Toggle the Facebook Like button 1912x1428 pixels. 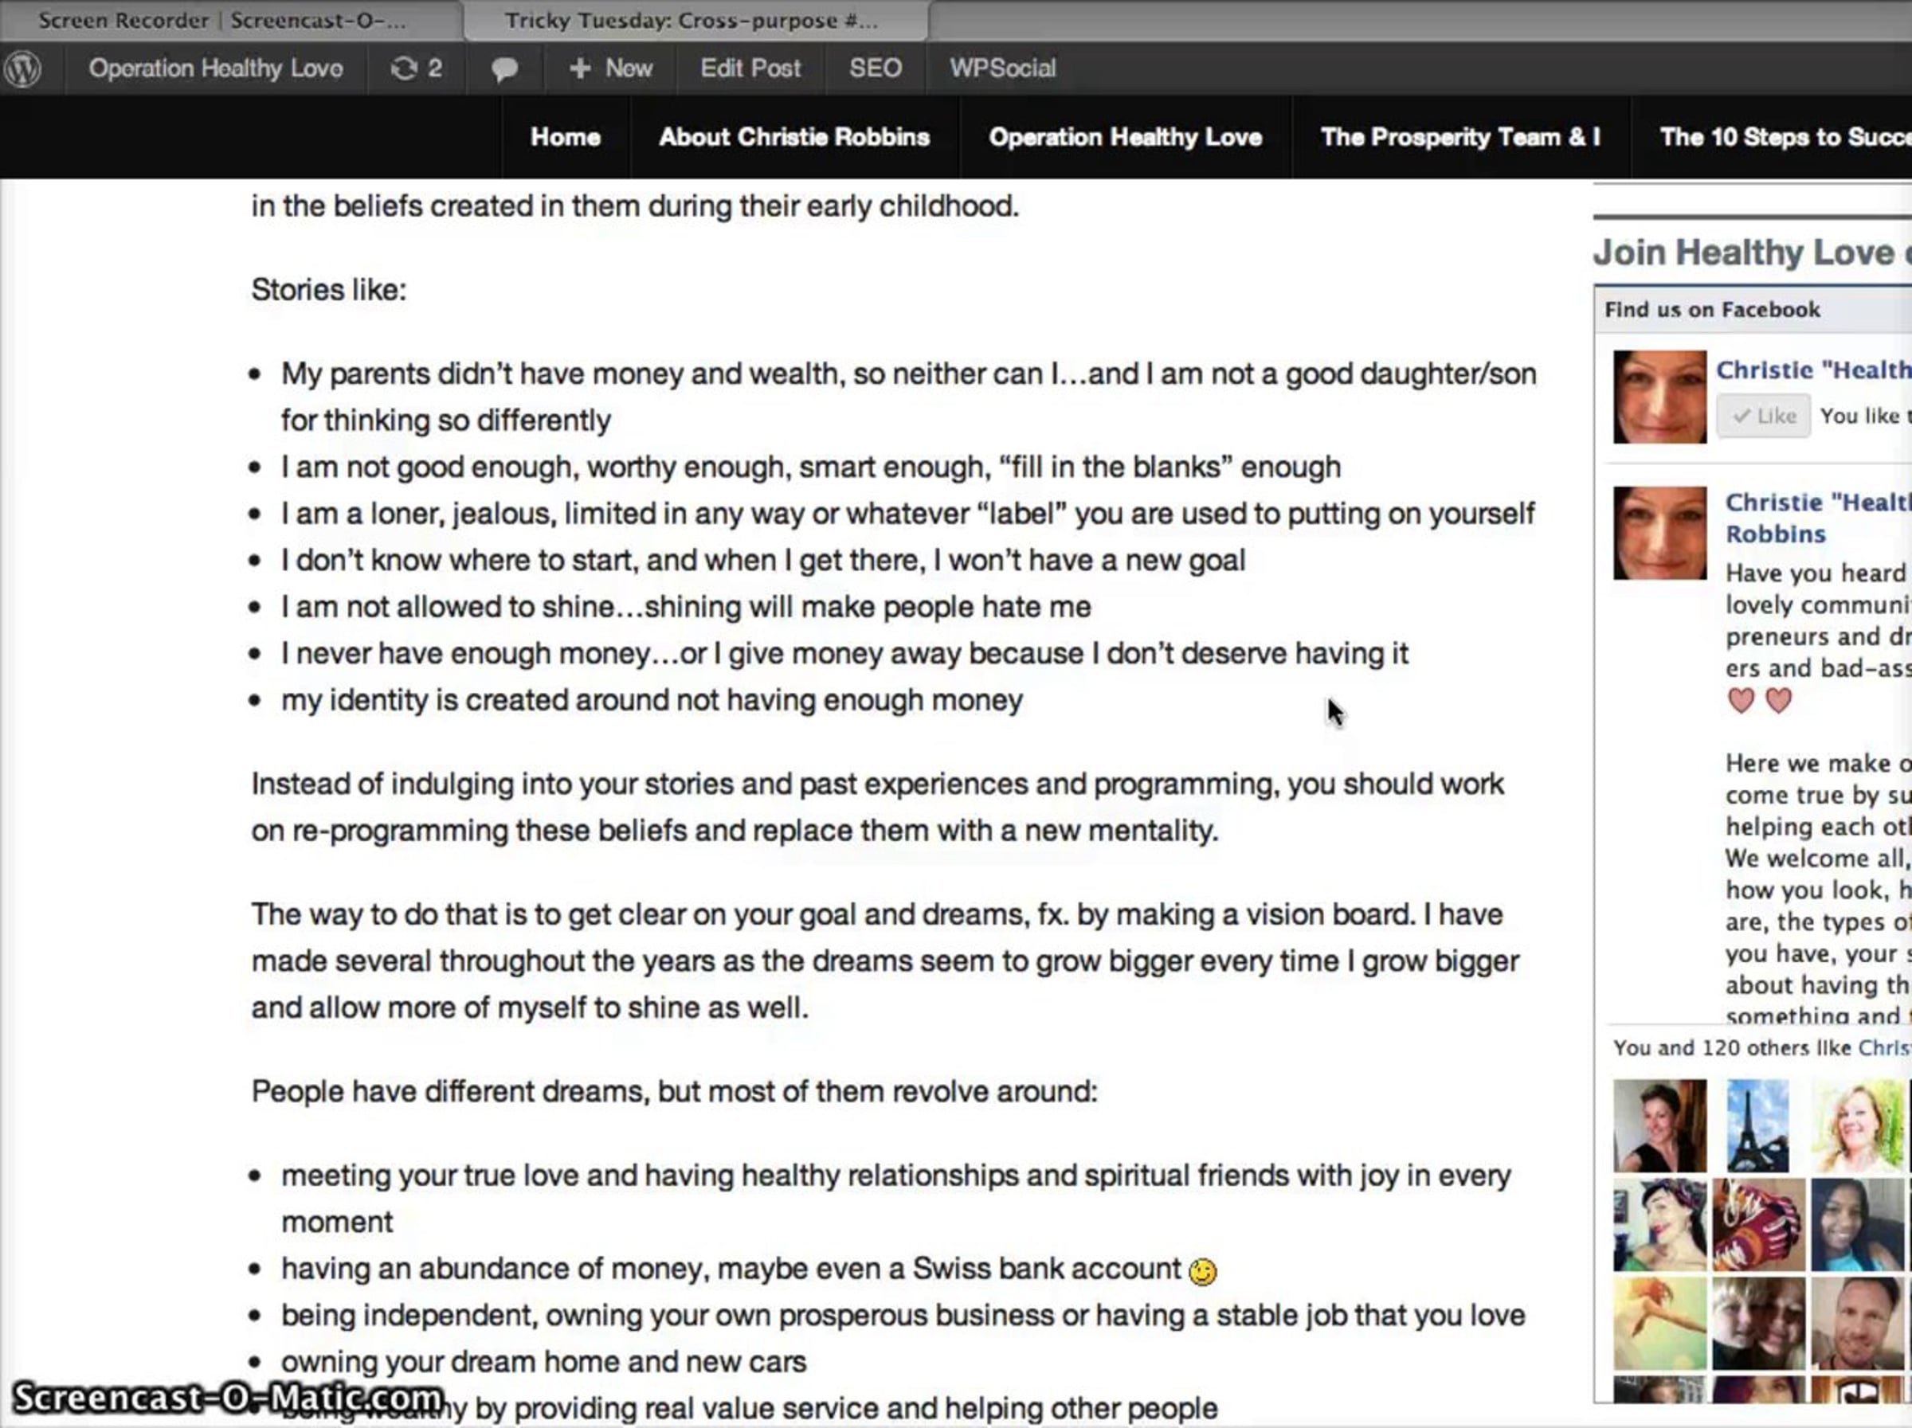(1762, 417)
